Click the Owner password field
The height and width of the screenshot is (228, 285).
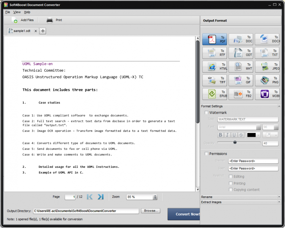coord(253,161)
